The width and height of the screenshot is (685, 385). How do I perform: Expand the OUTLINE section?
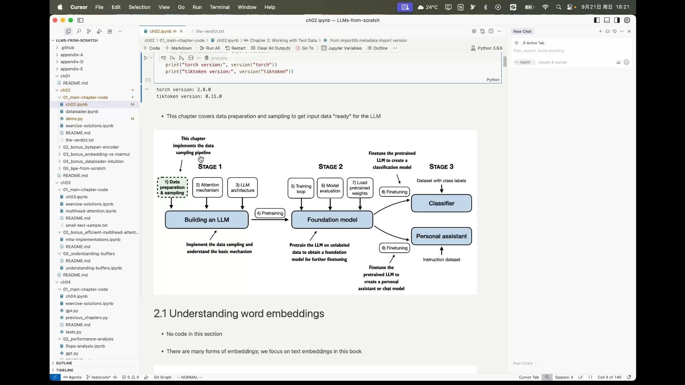(x=64, y=363)
